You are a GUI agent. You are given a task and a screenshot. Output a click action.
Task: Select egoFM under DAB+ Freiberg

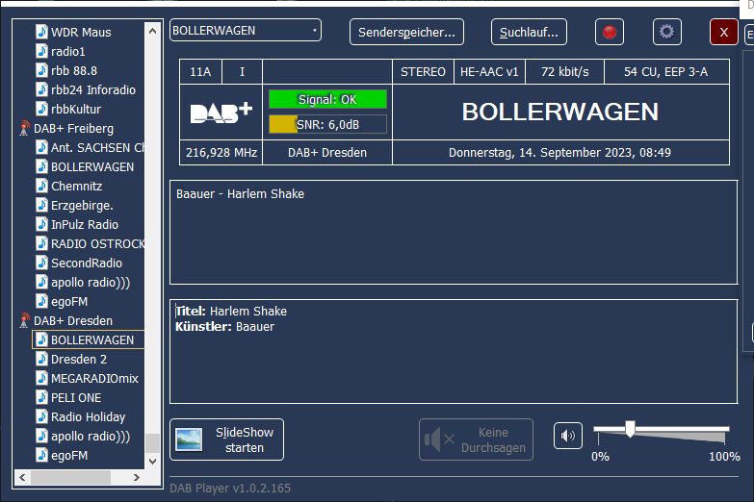tap(69, 301)
